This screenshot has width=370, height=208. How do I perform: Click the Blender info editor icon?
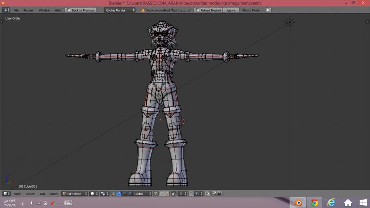click(x=6, y=10)
